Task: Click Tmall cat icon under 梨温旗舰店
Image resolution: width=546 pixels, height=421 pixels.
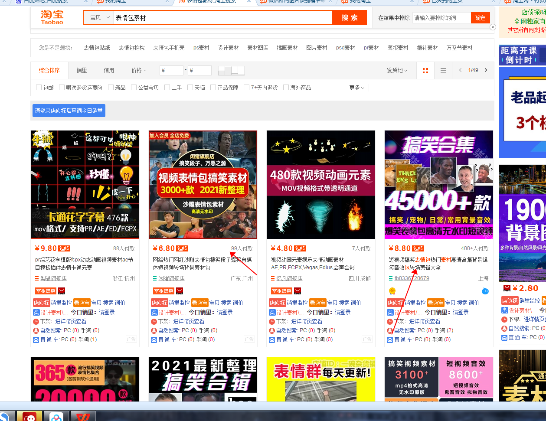Action: [x=62, y=291]
